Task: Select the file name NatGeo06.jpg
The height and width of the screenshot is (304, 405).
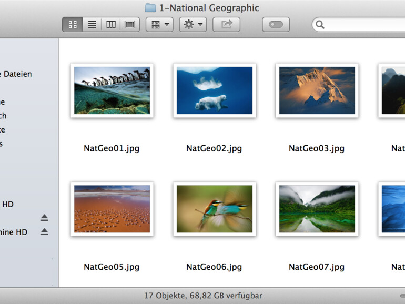Action: click(x=214, y=267)
